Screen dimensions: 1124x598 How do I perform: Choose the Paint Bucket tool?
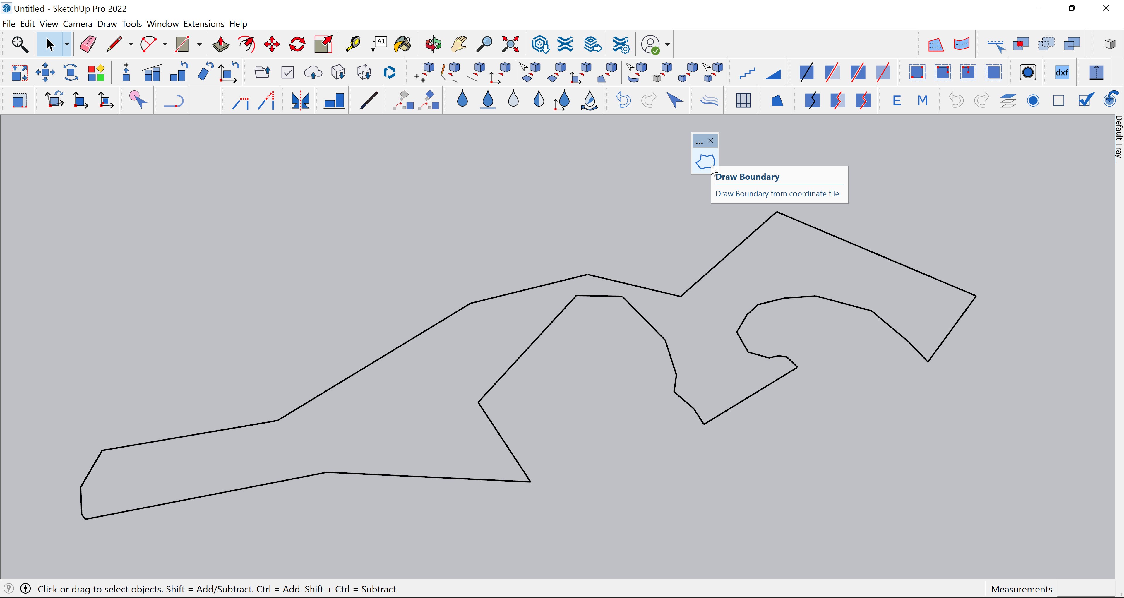[402, 44]
